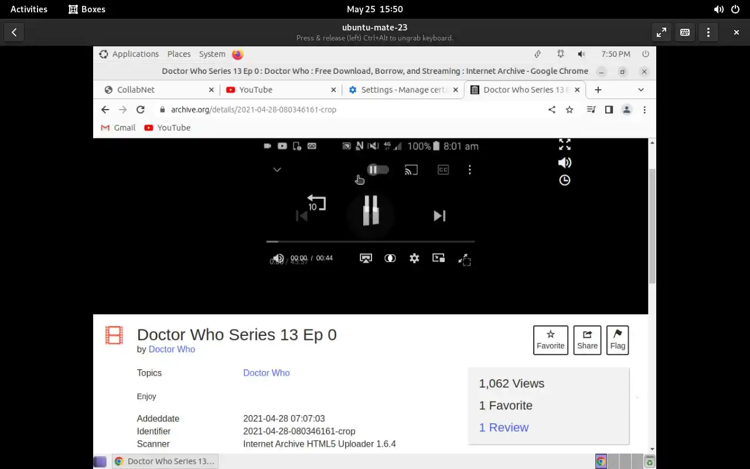
Task: Enable picture-in-picture mode in the player
Action: pyautogui.click(x=438, y=258)
